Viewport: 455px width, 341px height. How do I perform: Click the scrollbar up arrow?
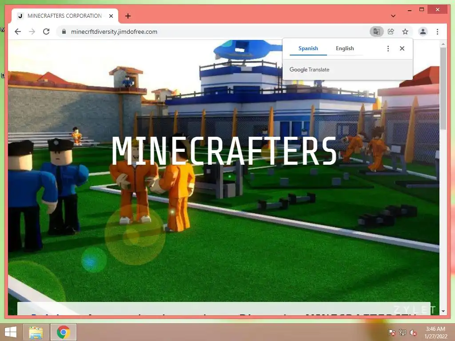coord(443,44)
